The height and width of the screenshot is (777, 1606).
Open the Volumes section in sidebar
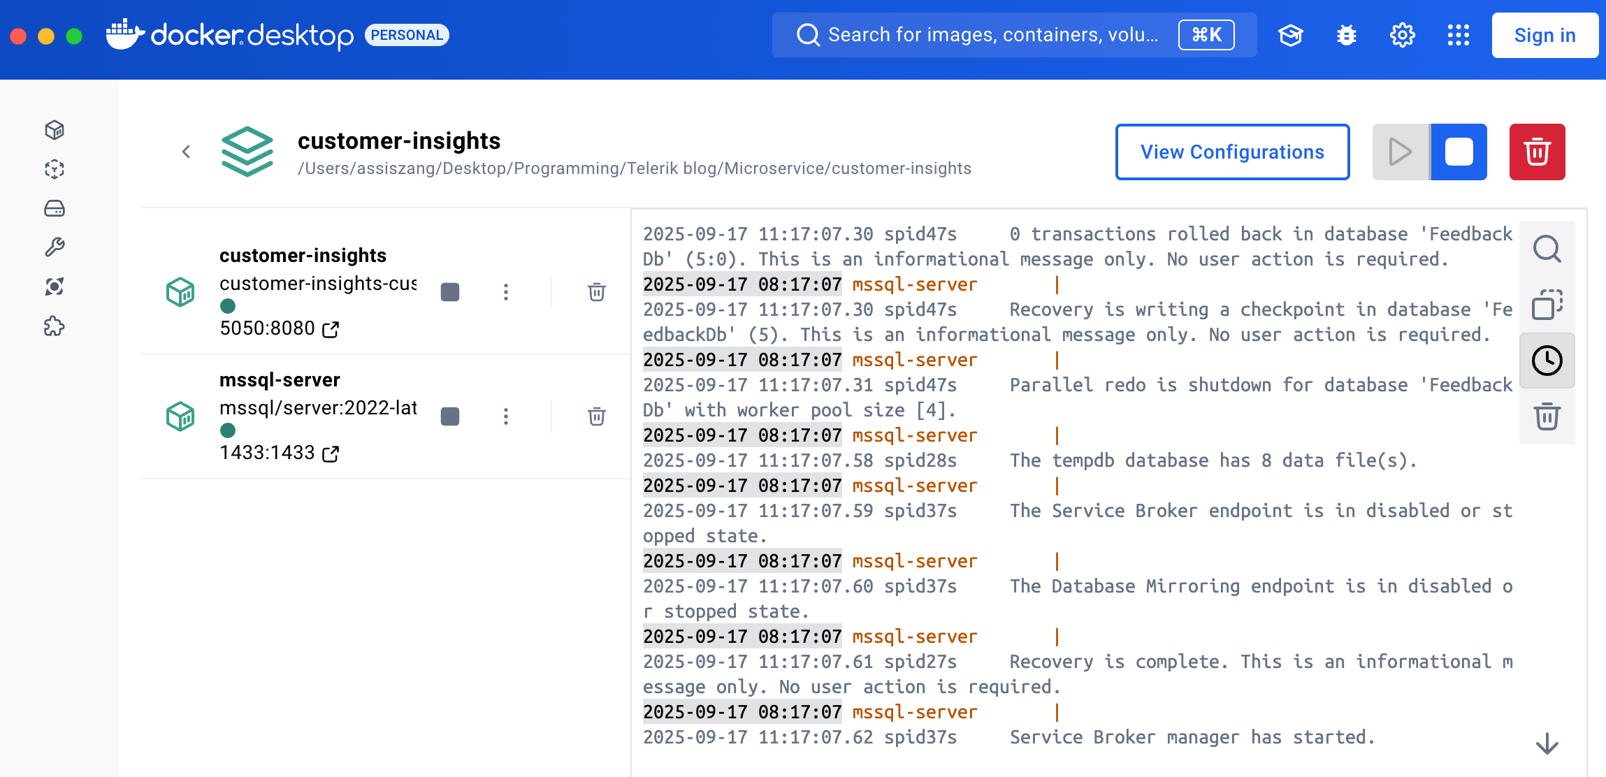[55, 208]
